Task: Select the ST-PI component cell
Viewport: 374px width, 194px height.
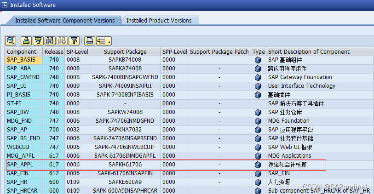Action: [23, 103]
